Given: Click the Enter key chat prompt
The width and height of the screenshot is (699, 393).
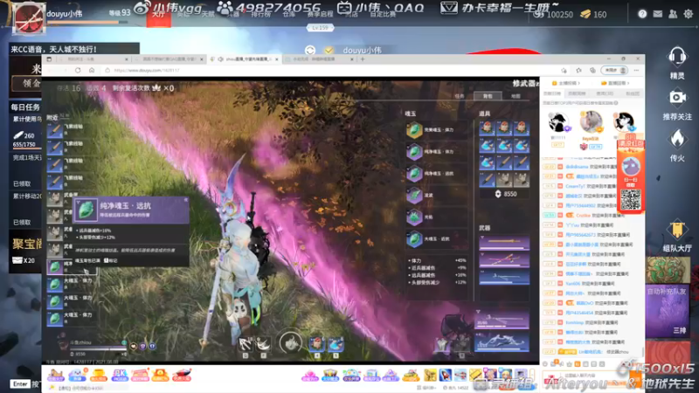Looking at the screenshot, I should click(20, 384).
